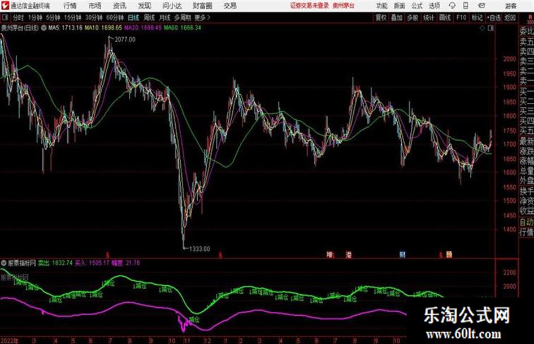Click the 港 event marker on the chart
The image size is (534, 344).
point(349,254)
